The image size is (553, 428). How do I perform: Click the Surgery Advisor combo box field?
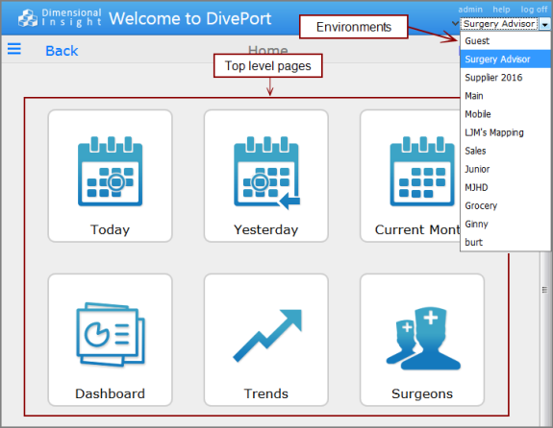tap(500, 24)
